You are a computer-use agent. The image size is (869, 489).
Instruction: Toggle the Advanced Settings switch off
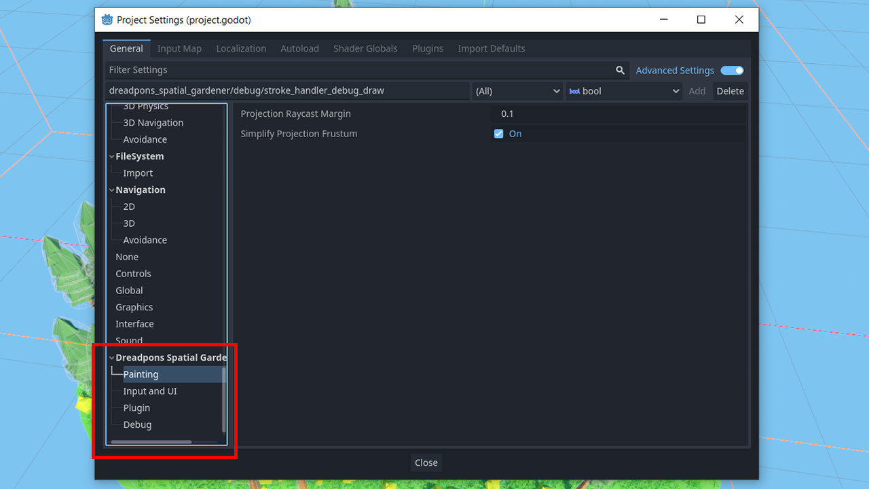(x=732, y=70)
